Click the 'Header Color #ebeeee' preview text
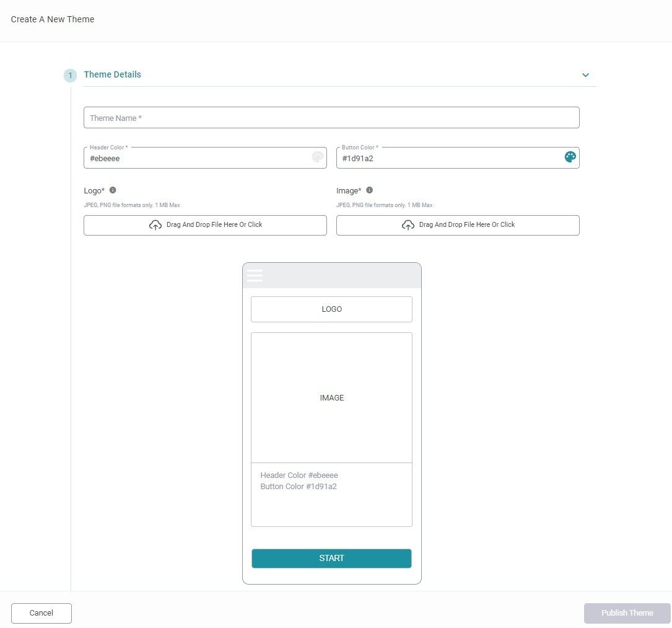 coord(299,475)
